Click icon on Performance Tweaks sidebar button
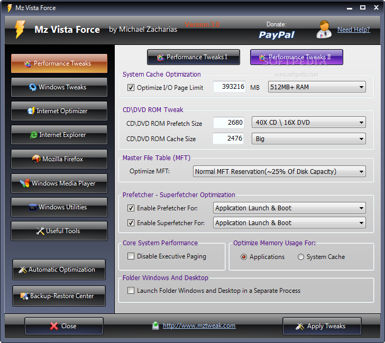The image size is (385, 343). click(27, 64)
